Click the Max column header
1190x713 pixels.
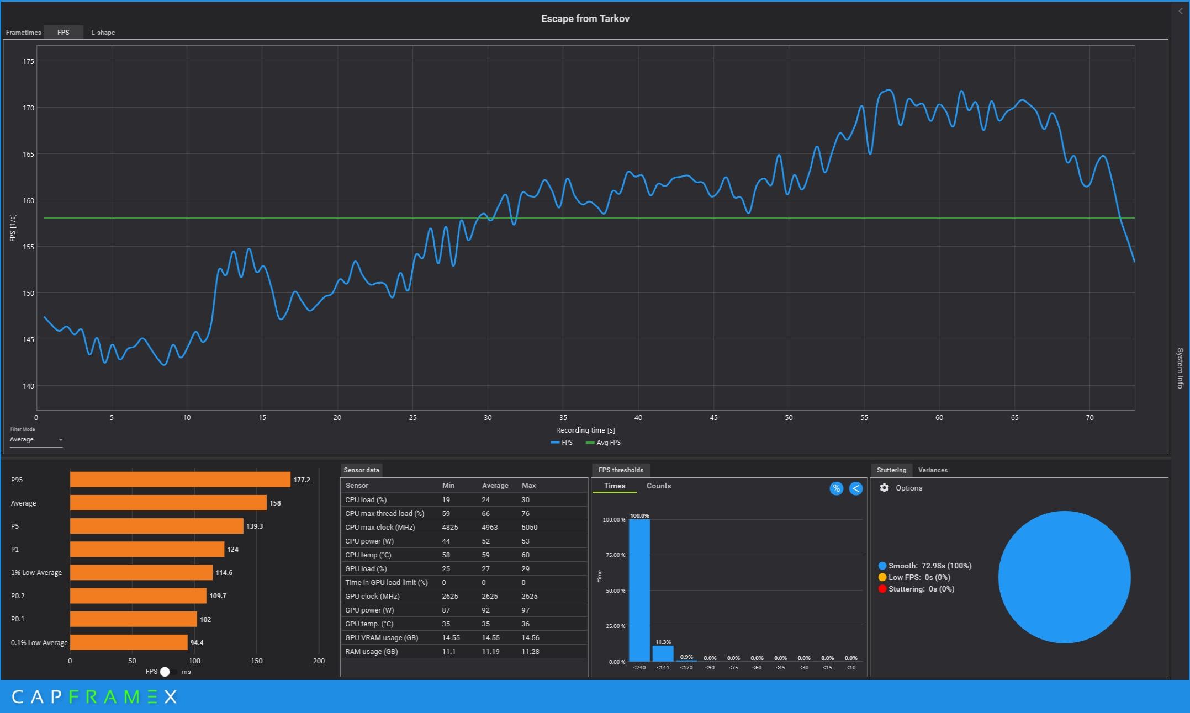528,486
